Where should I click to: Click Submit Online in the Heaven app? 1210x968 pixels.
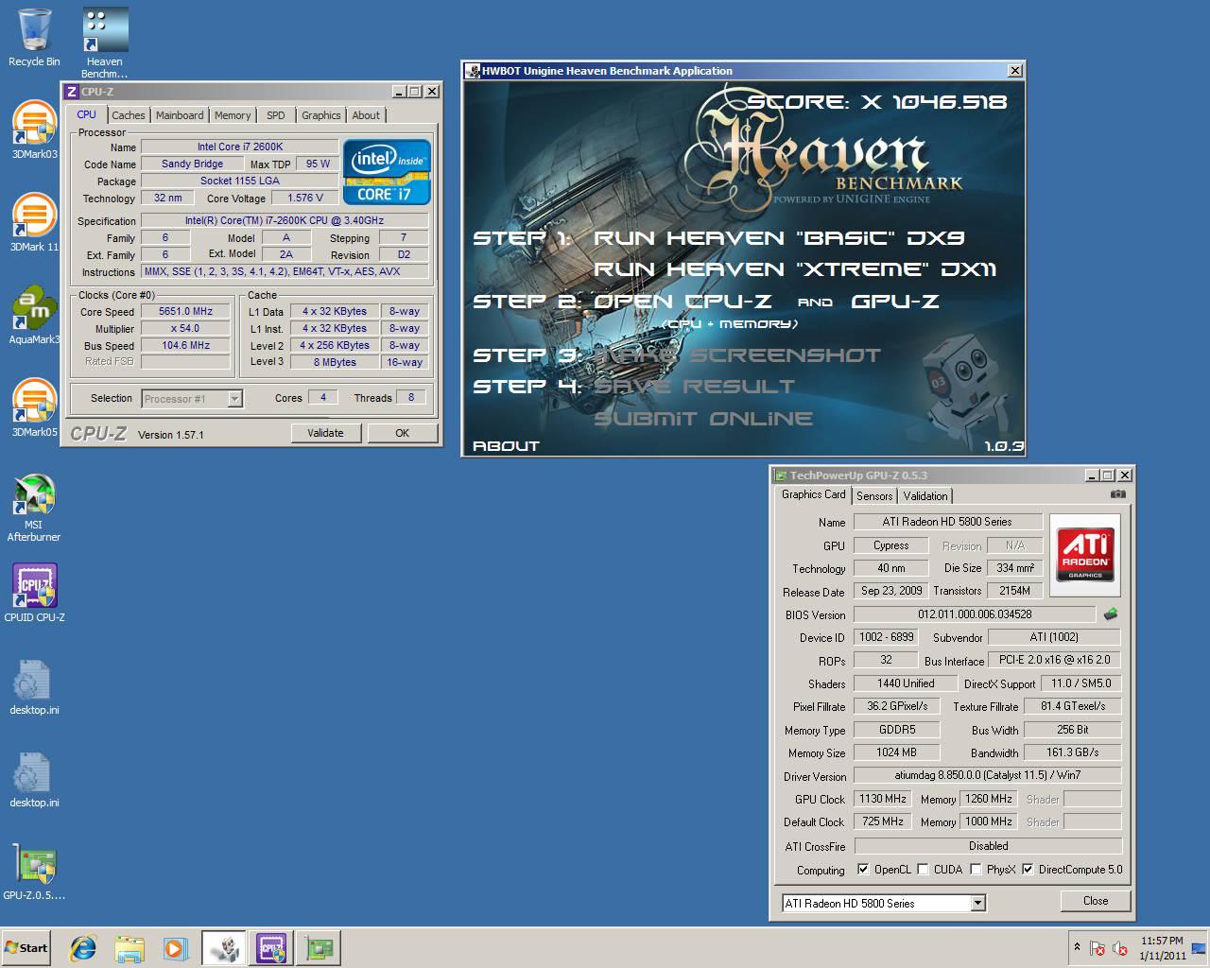(x=703, y=419)
